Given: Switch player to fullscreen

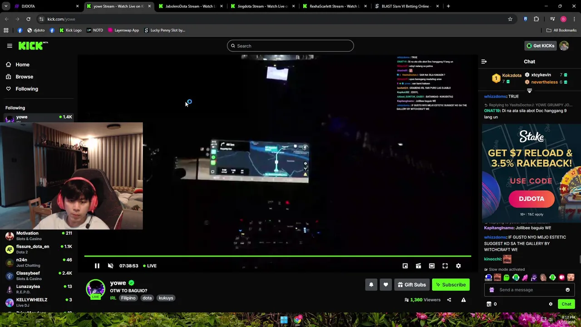Looking at the screenshot, I should coord(445,266).
